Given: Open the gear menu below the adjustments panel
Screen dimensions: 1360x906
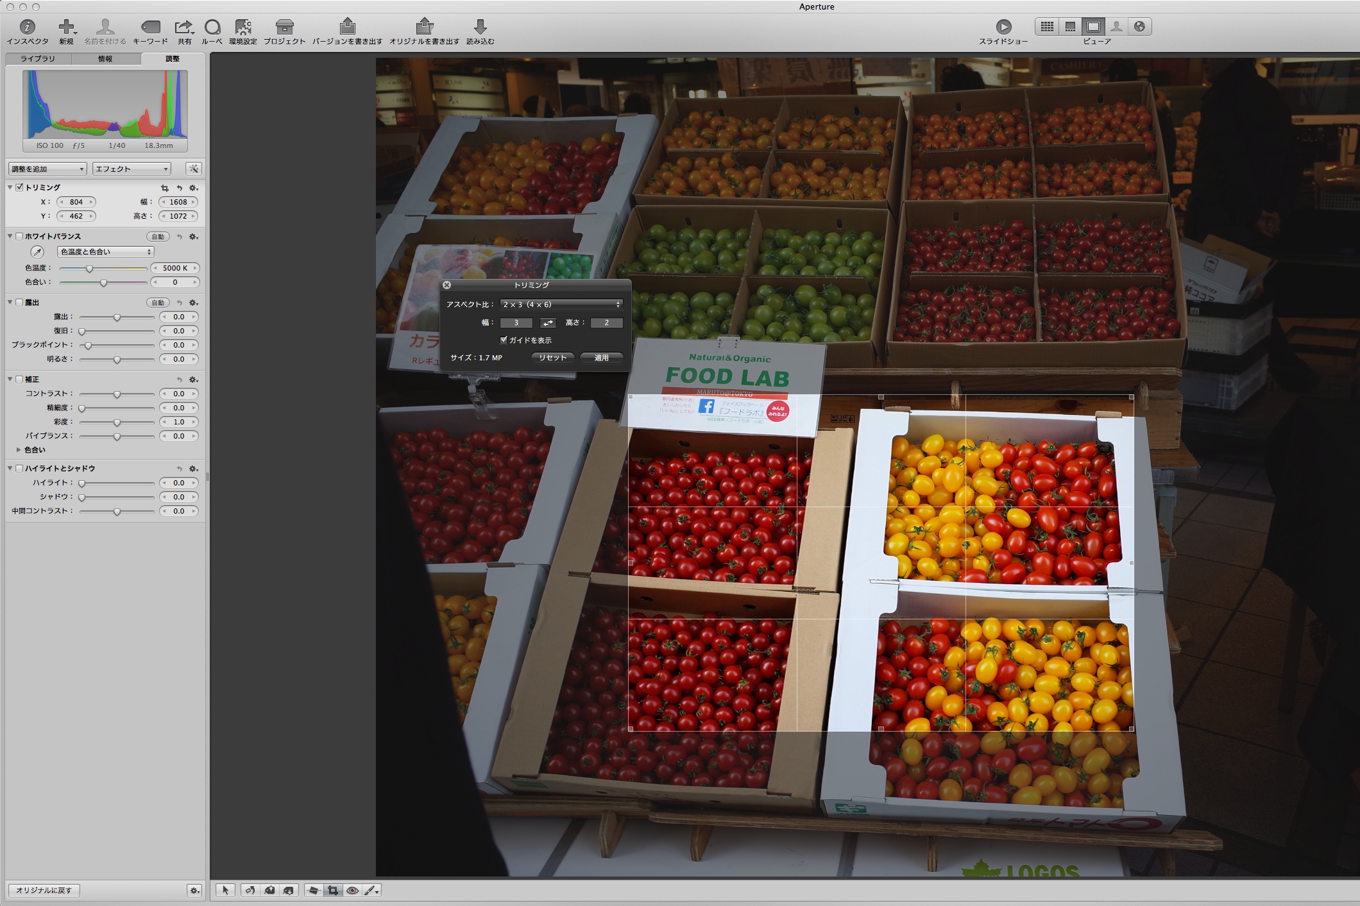Looking at the screenshot, I should (x=194, y=890).
